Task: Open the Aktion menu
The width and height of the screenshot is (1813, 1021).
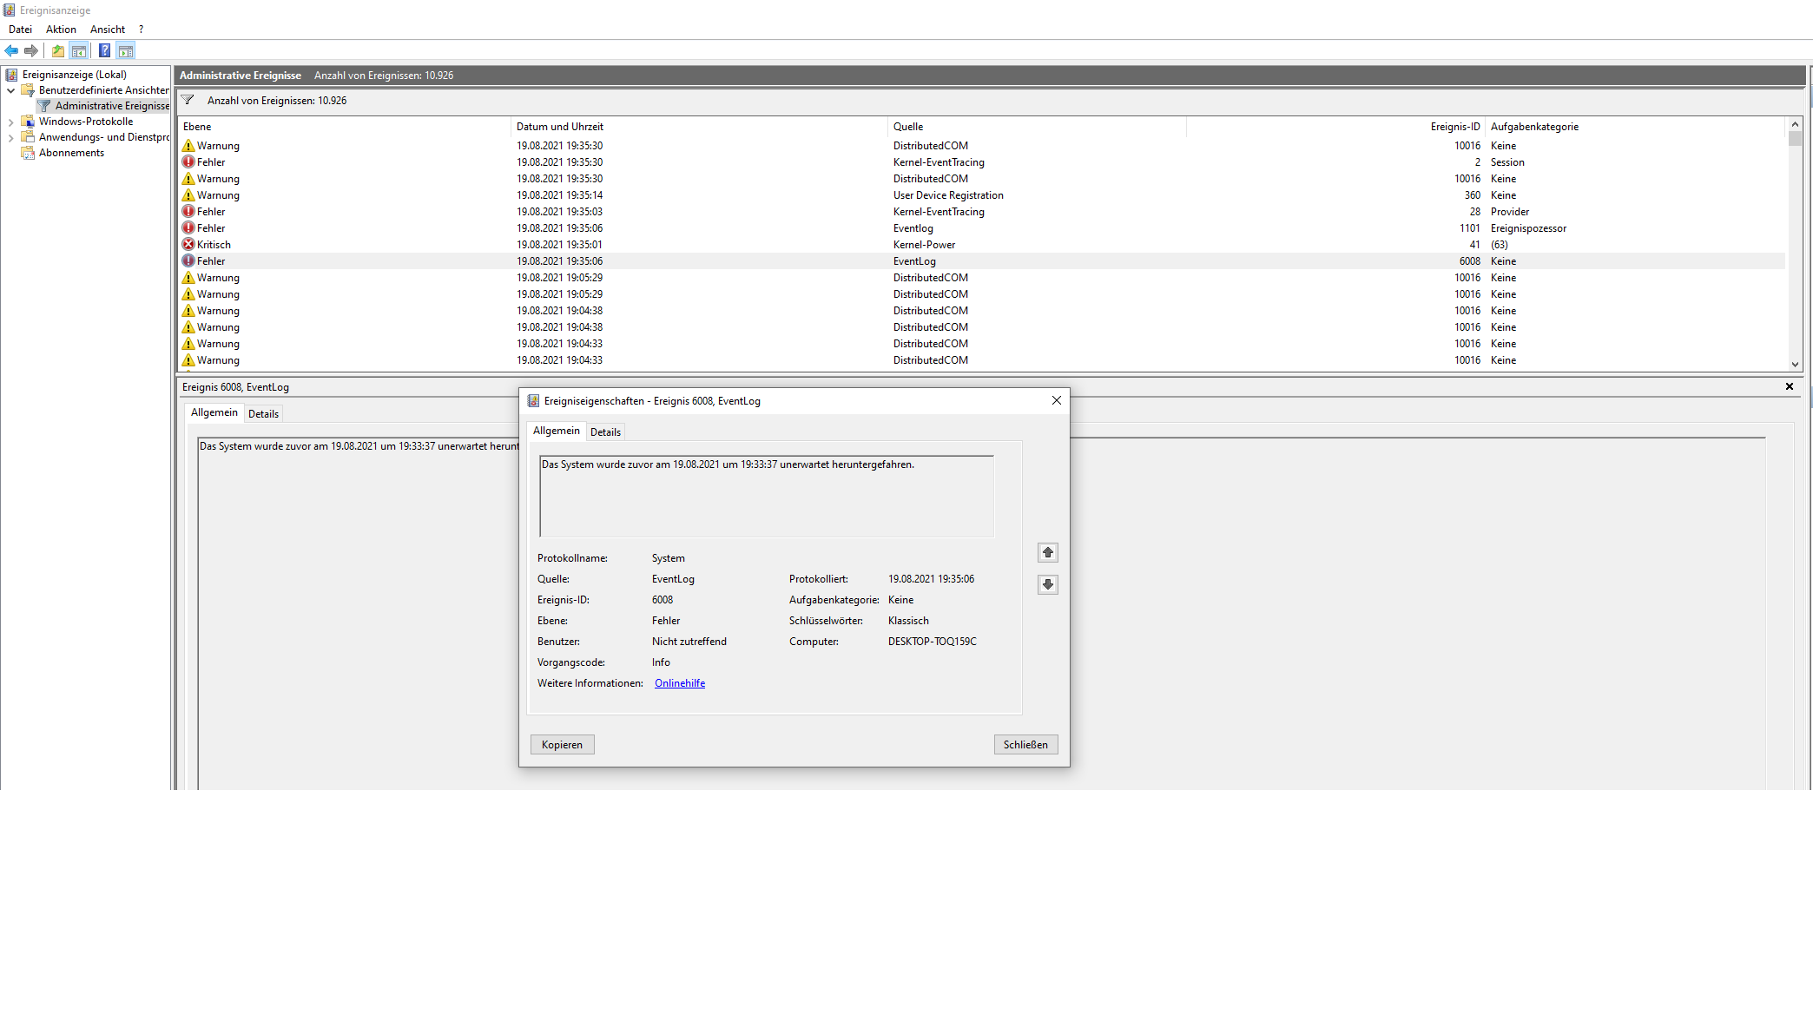Action: pyautogui.click(x=61, y=30)
